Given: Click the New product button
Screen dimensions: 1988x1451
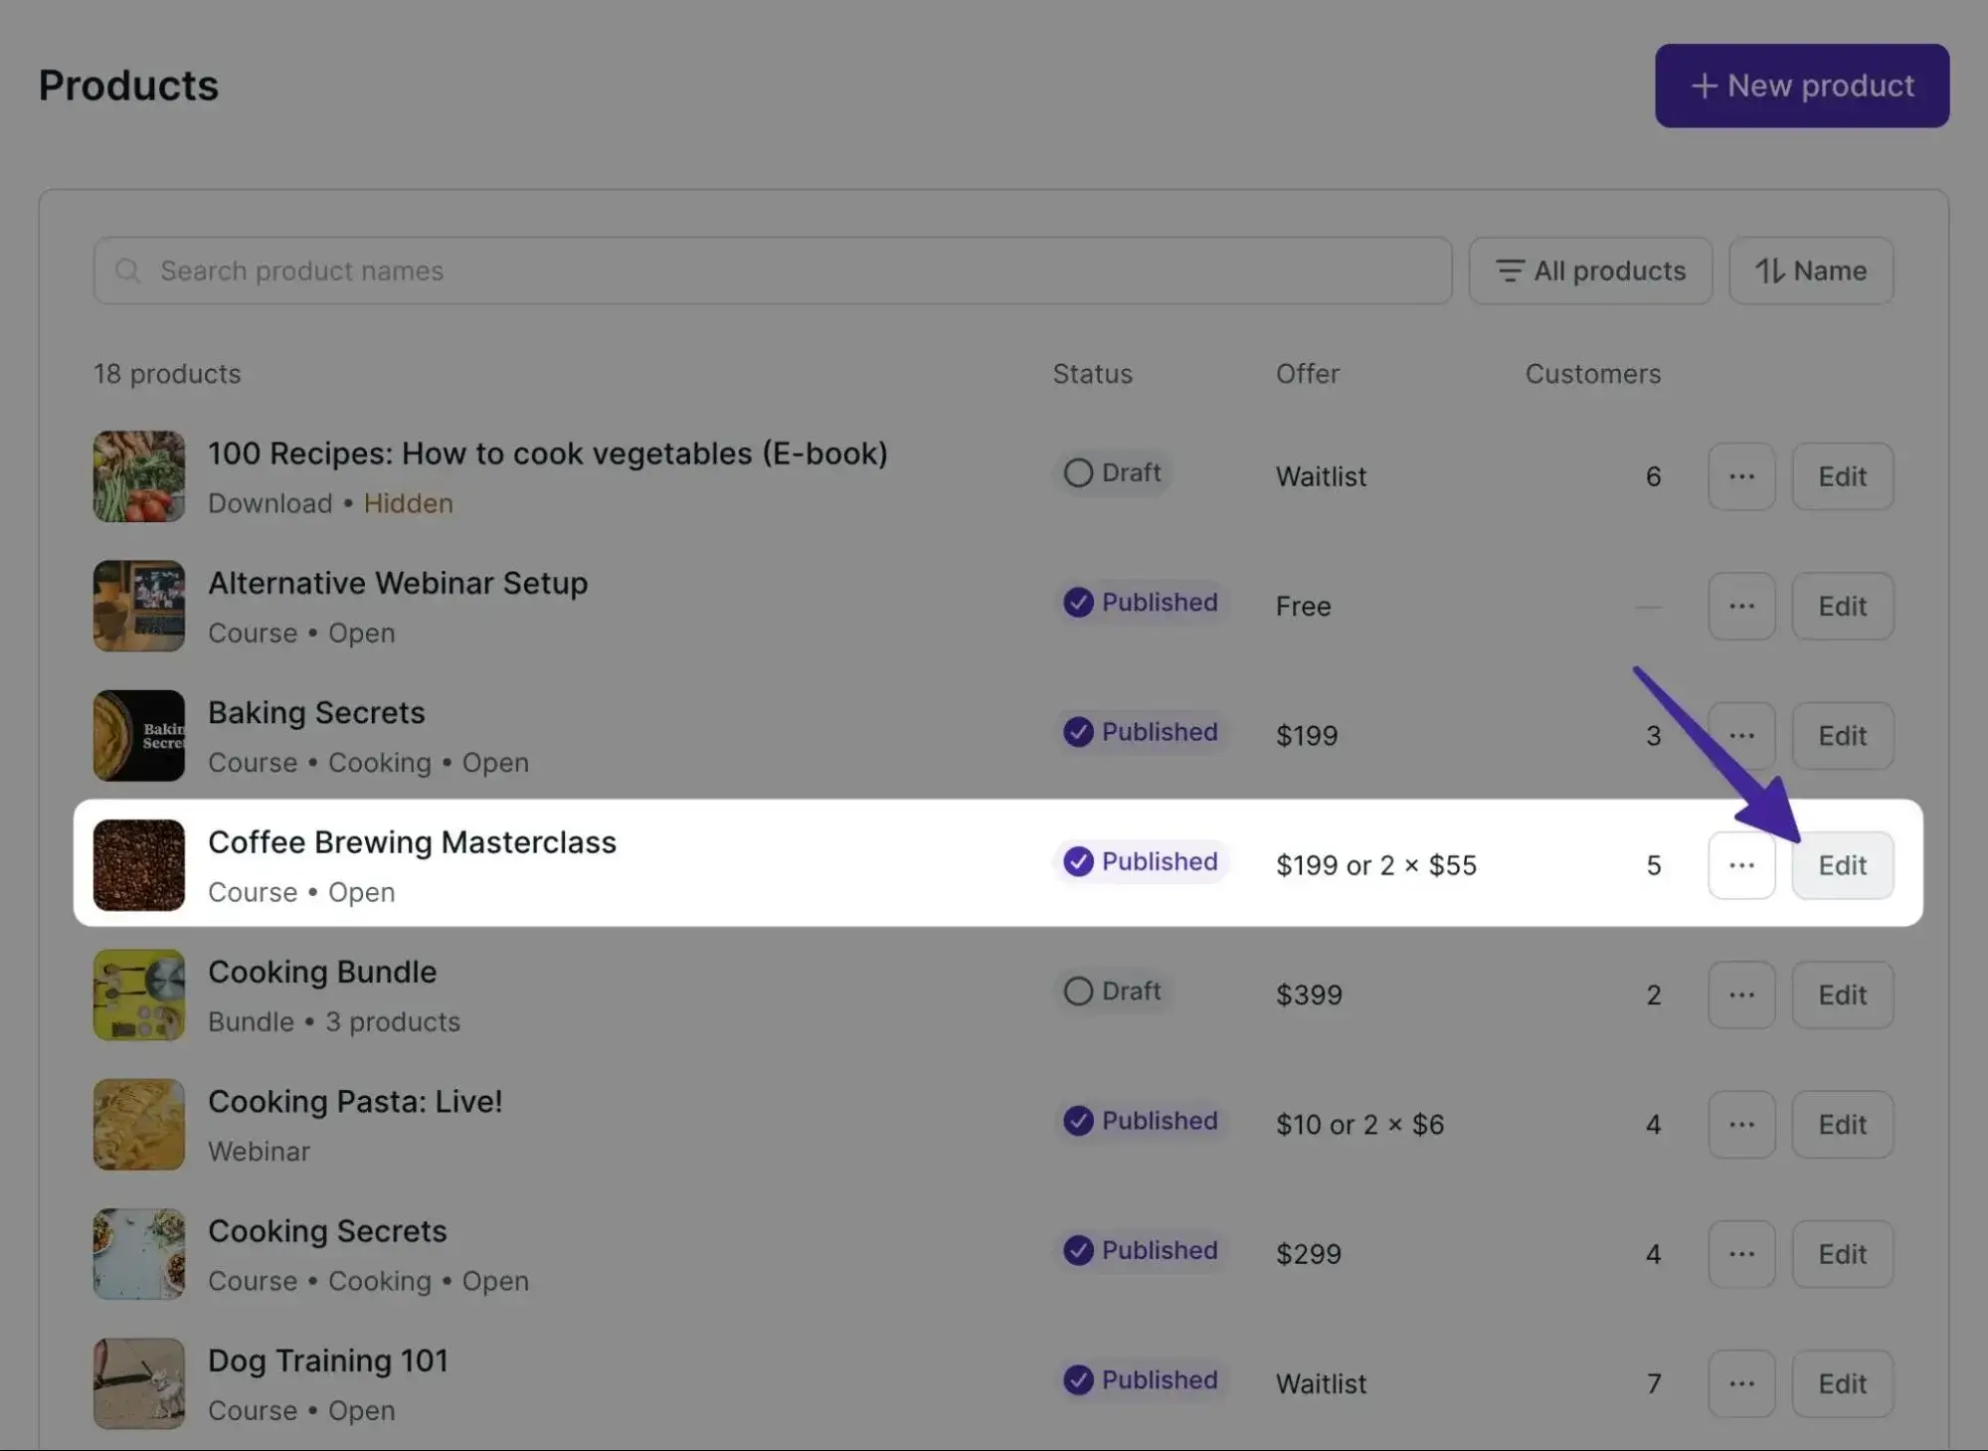Looking at the screenshot, I should (1801, 86).
